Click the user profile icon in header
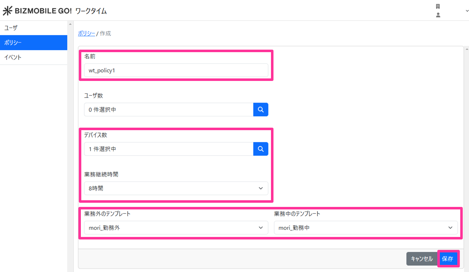Screen dimensions: 469x272 (438, 15)
